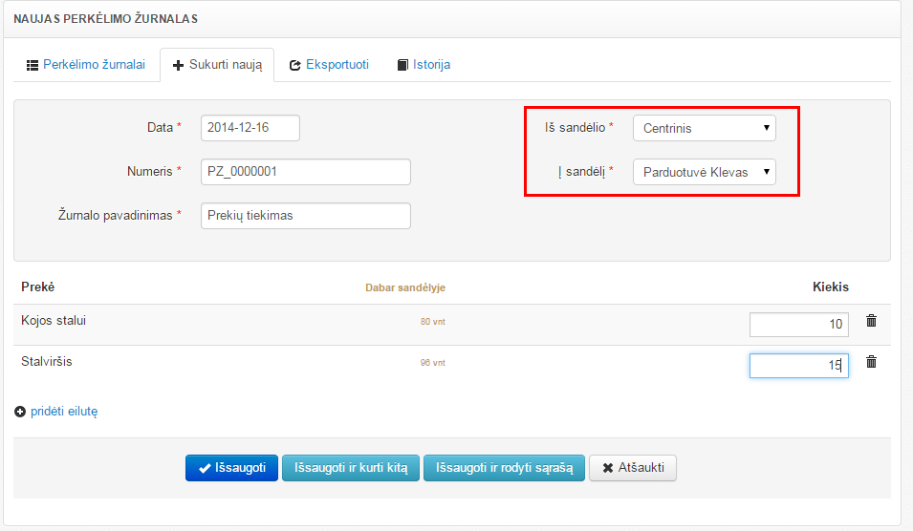Add a row via pridėti eilutę link
Screen dimensions: 913x531
coord(64,412)
